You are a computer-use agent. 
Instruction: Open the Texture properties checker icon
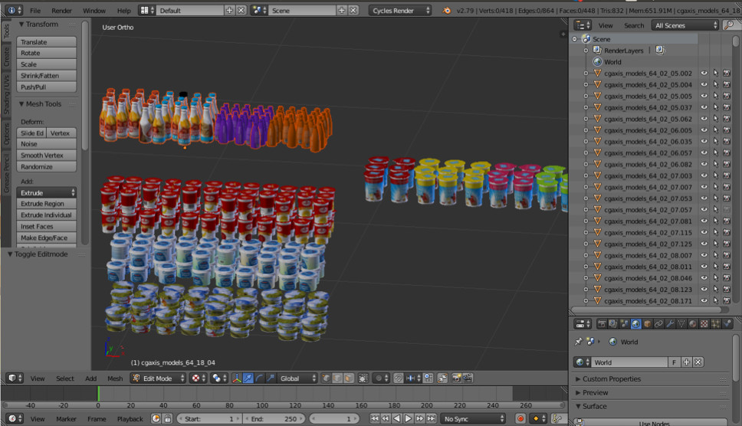tap(705, 324)
